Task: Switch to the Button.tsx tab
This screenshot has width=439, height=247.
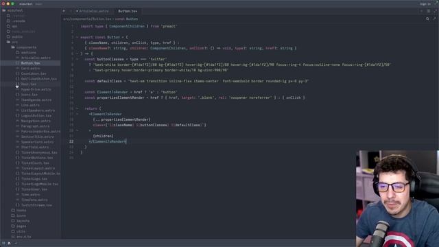Action: coord(128,11)
